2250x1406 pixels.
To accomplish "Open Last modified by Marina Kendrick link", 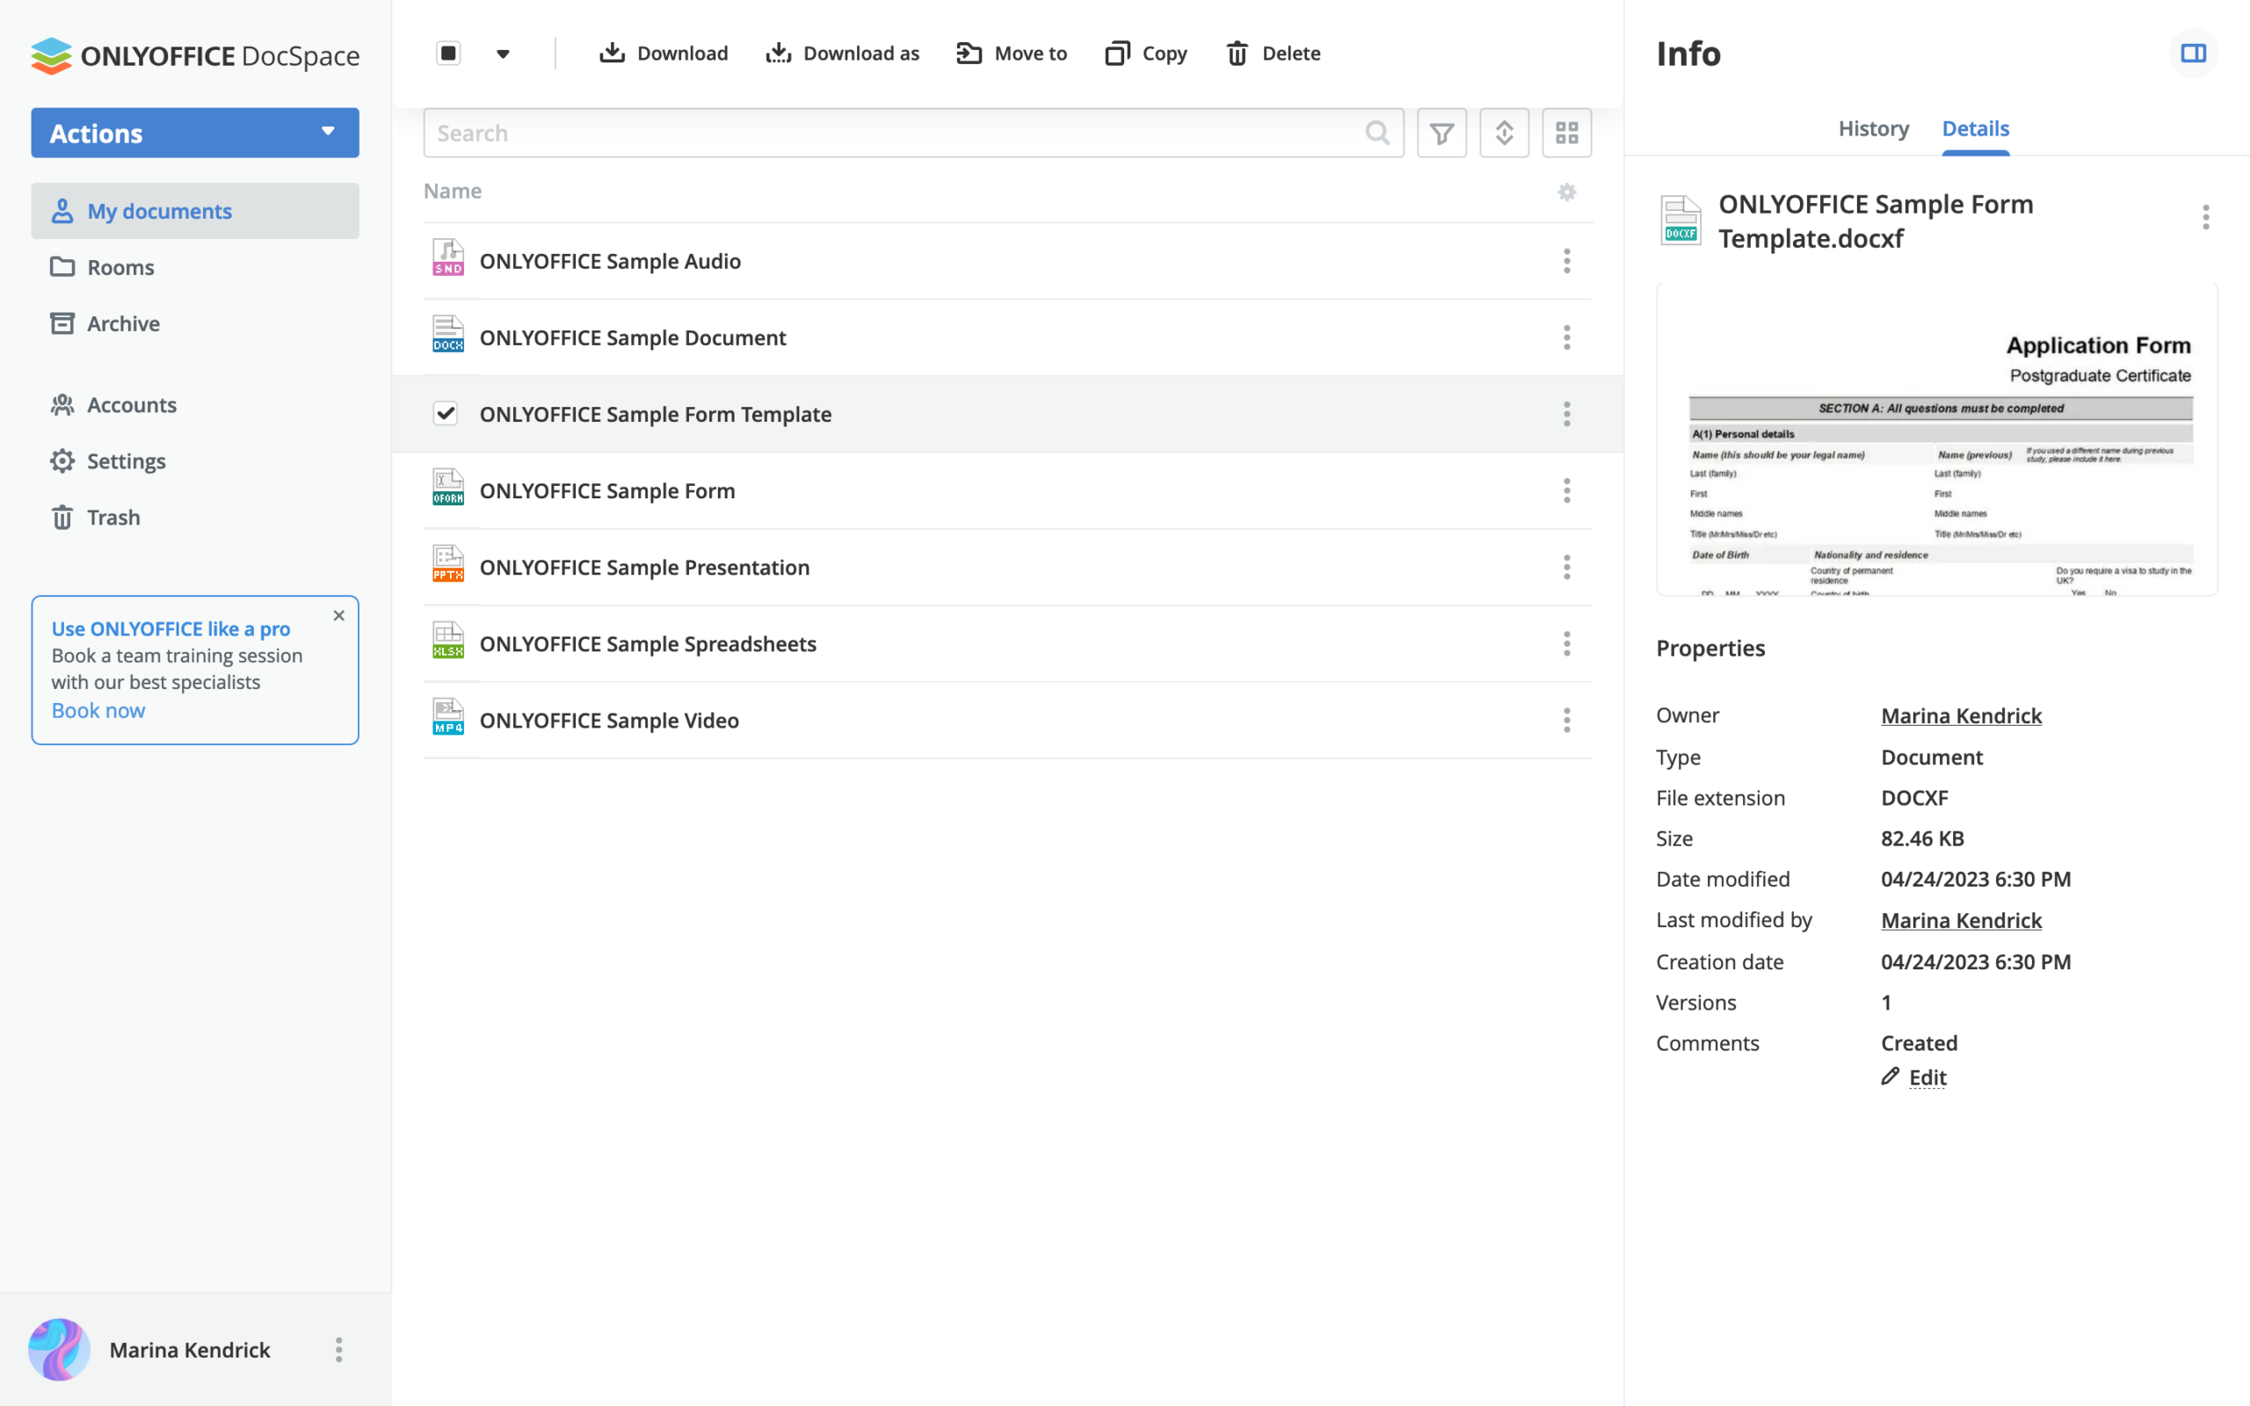I will 1962,920.
